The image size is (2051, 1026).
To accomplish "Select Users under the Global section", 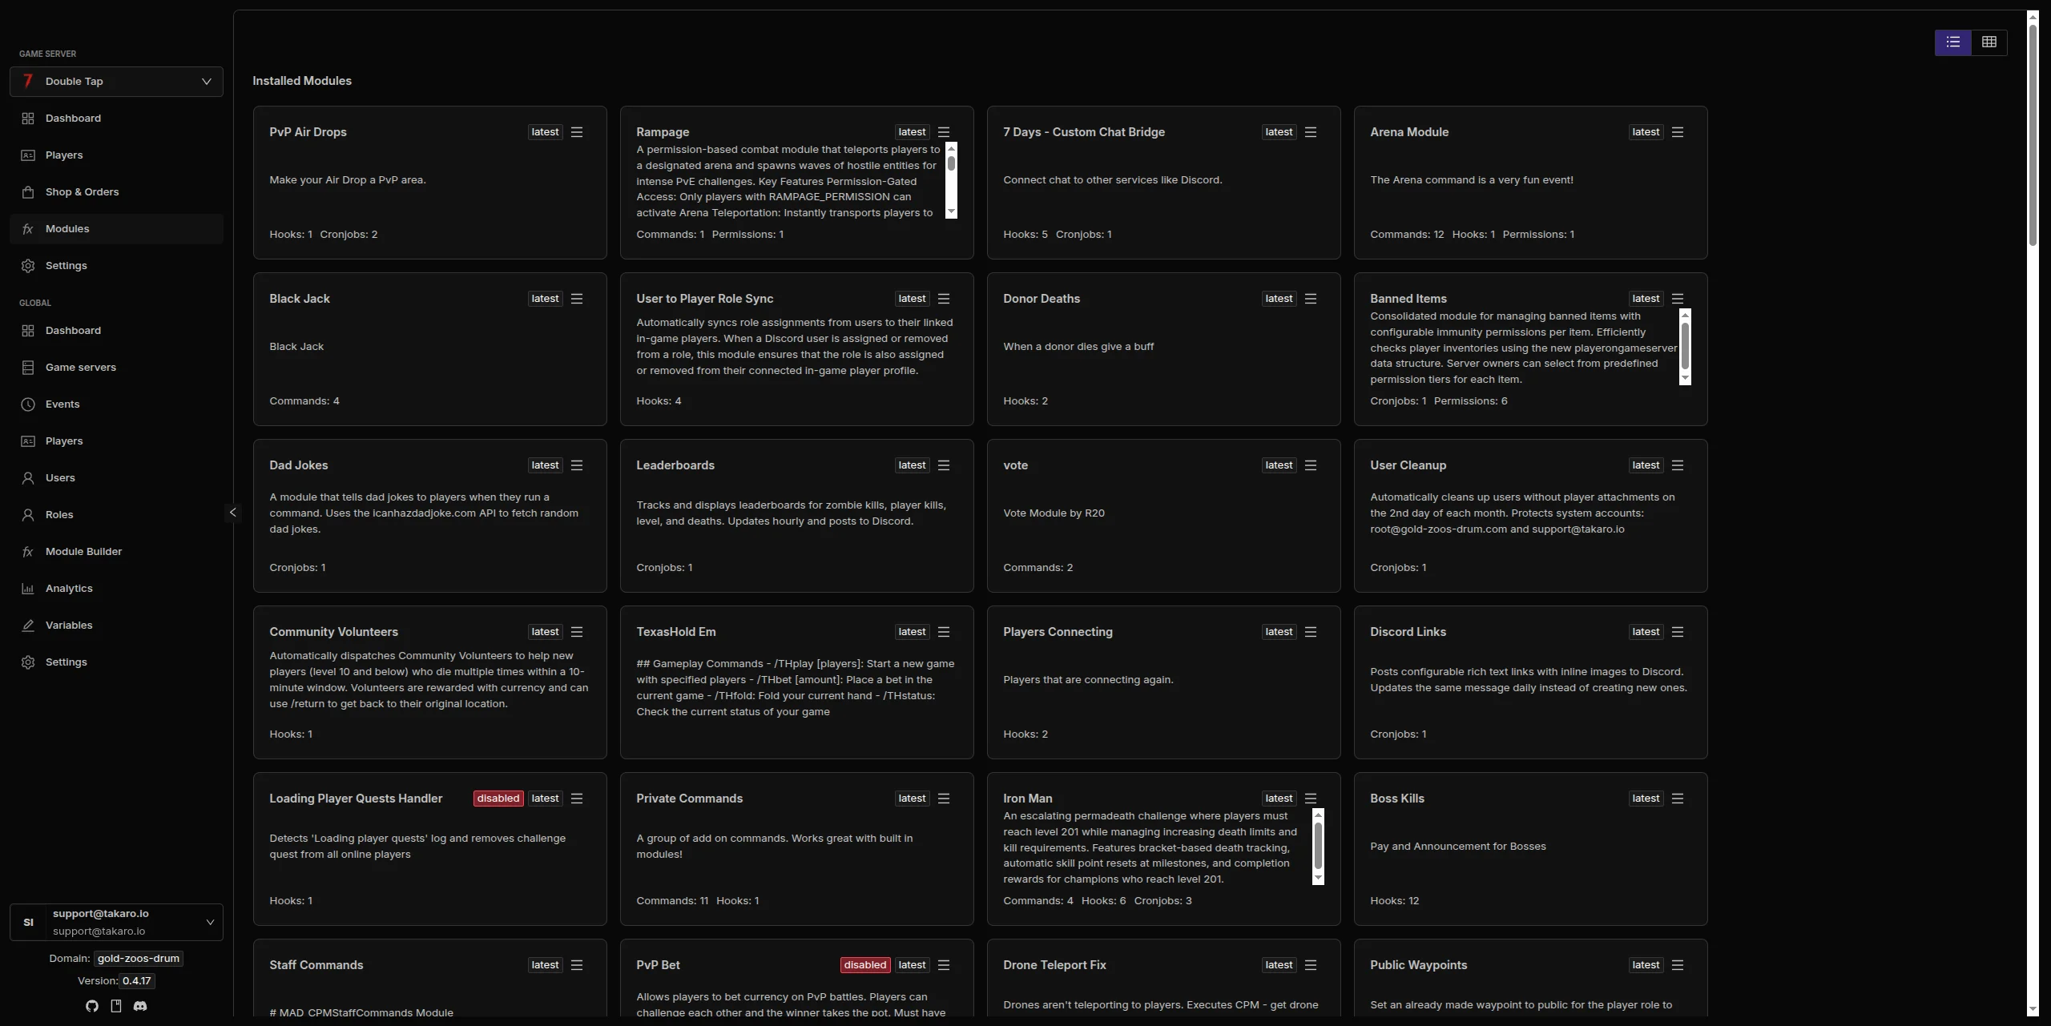I will pos(58,478).
